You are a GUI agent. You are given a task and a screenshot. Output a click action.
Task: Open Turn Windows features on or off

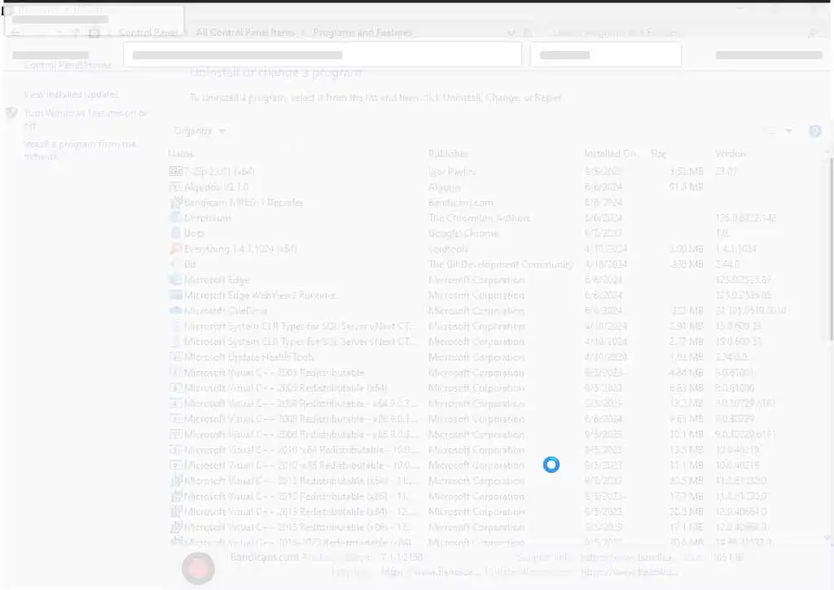pyautogui.click(x=86, y=119)
